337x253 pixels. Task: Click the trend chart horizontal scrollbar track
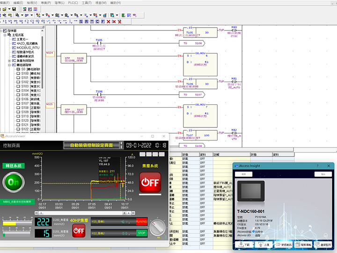tap(82, 213)
